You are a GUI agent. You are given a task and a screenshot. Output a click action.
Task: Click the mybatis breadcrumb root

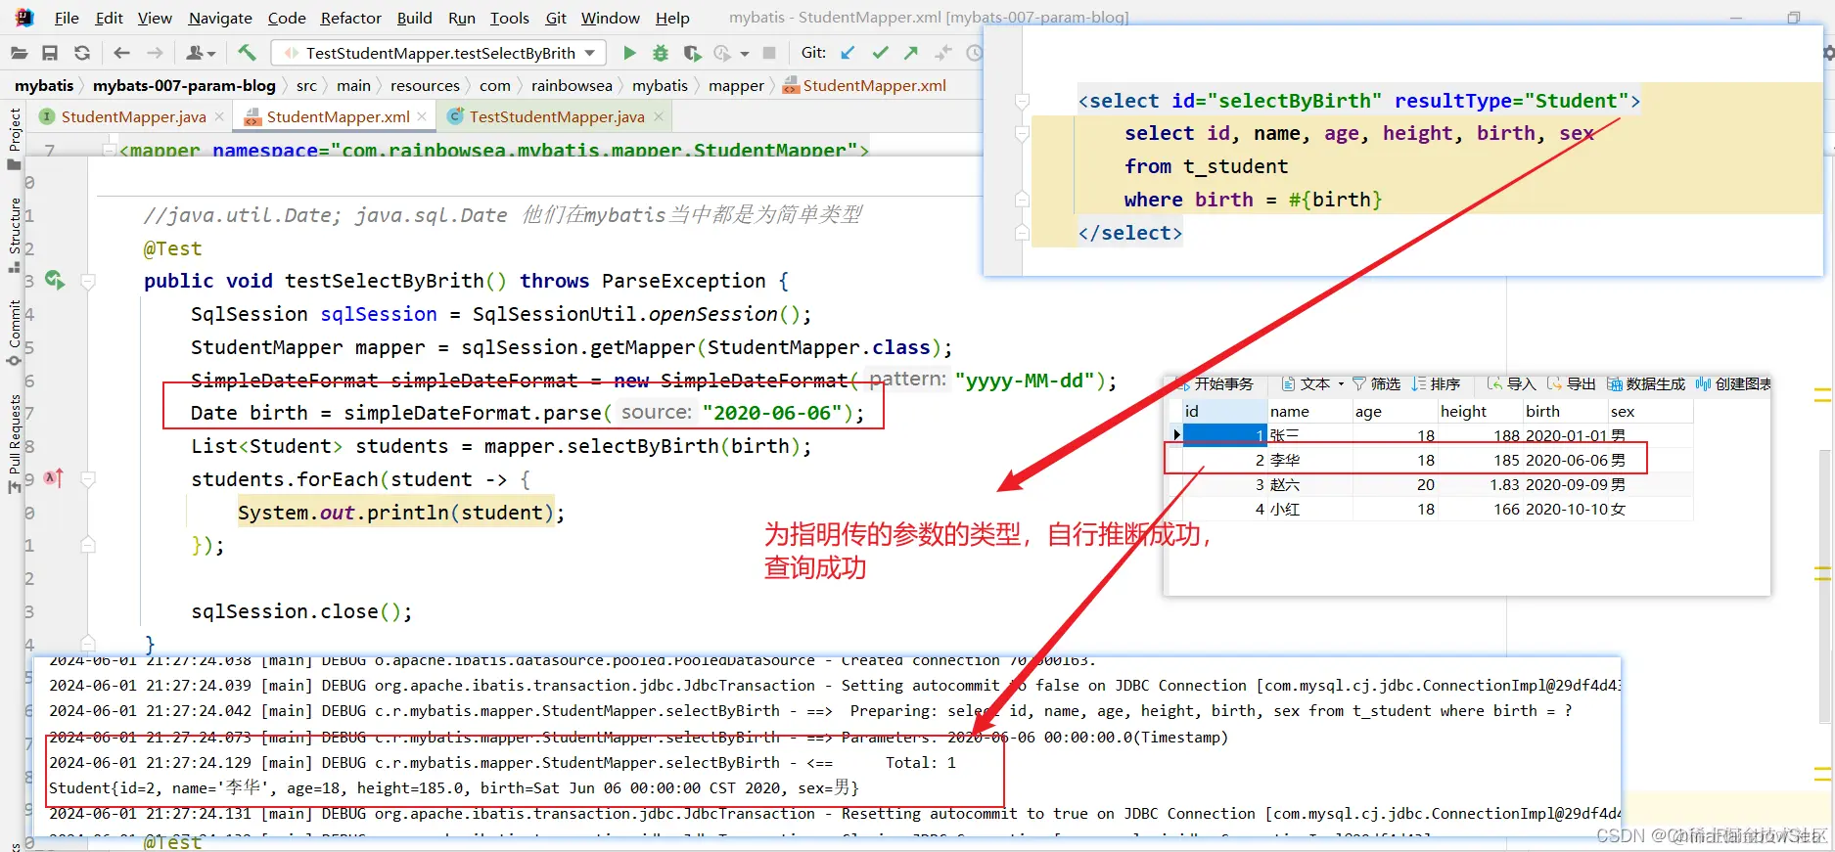click(44, 85)
